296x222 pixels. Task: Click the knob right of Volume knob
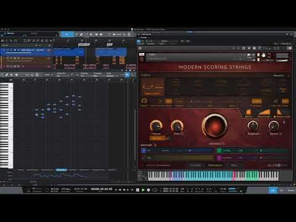coord(177,126)
